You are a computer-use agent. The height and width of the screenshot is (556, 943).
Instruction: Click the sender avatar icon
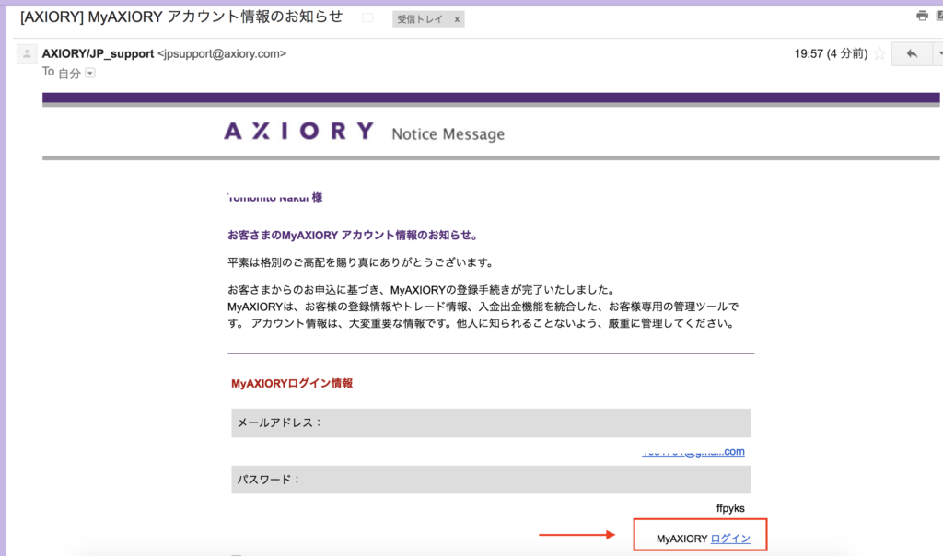pos(27,54)
